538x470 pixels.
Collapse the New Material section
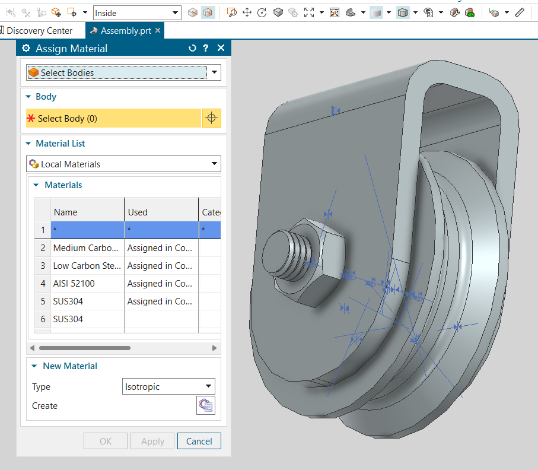pyautogui.click(x=35, y=366)
